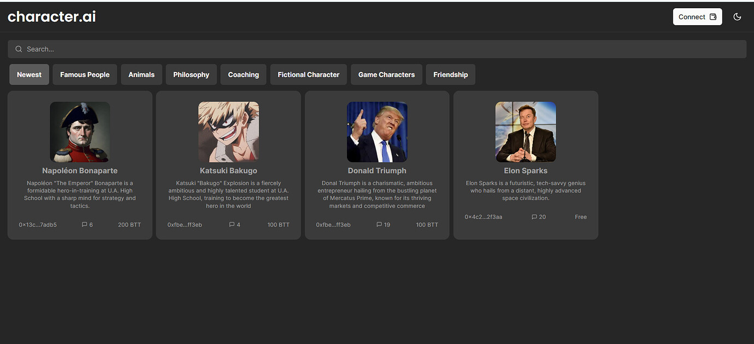Click the 200 BTT price label

(x=129, y=224)
